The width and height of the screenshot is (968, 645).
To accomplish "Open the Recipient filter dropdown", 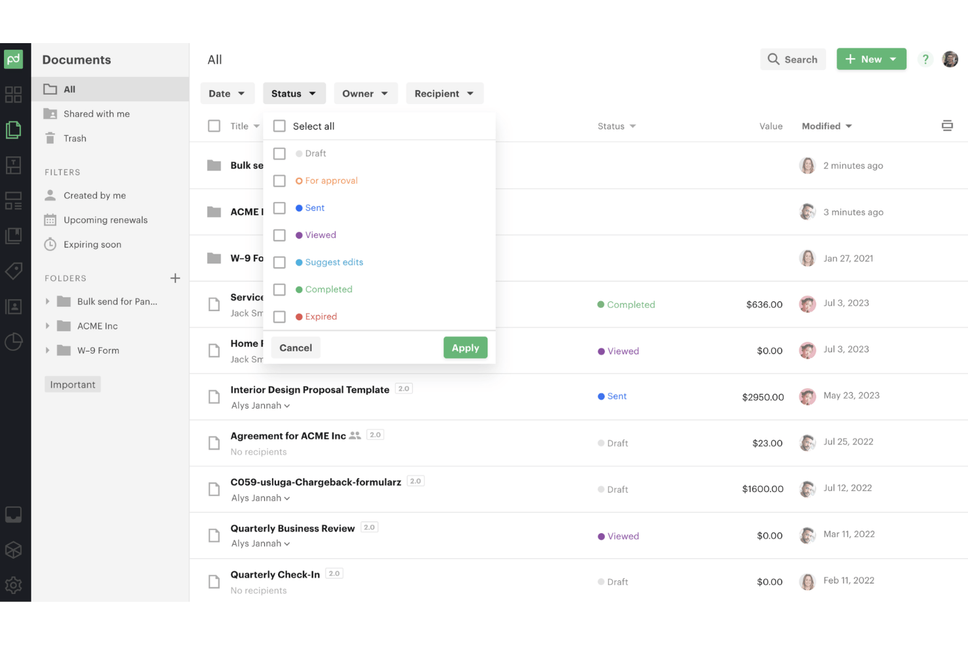I will pos(445,93).
